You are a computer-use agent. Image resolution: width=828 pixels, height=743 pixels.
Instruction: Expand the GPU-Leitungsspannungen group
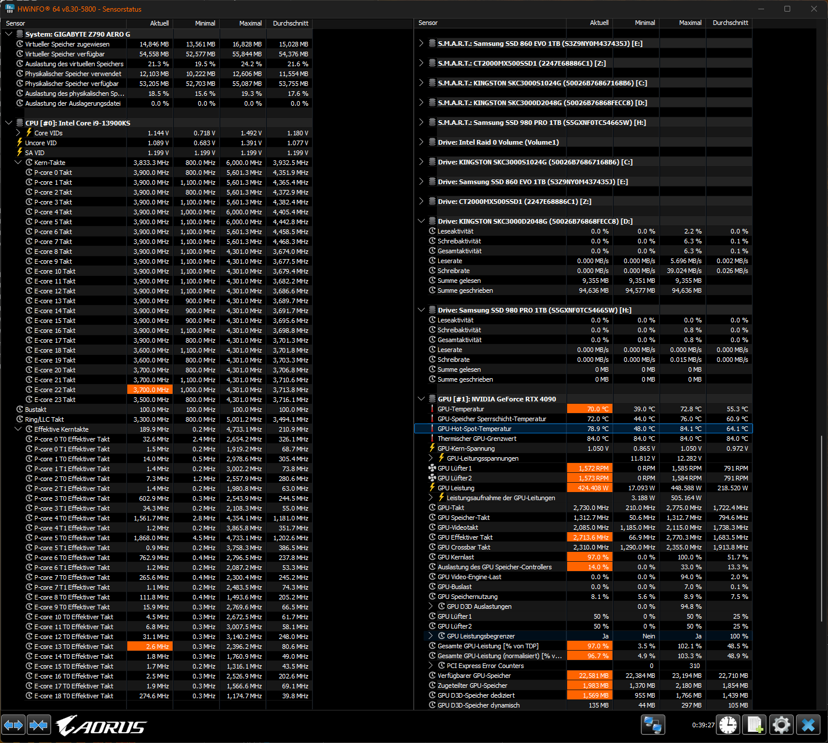point(431,458)
